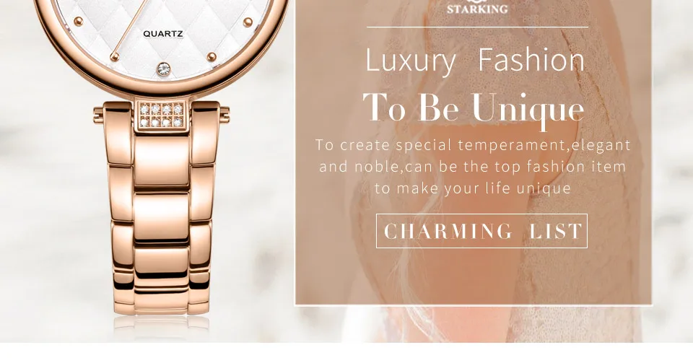Image resolution: width=693 pixels, height=363 pixels.
Task: Click the left spring bar pin on lug
Action: click(x=98, y=115)
